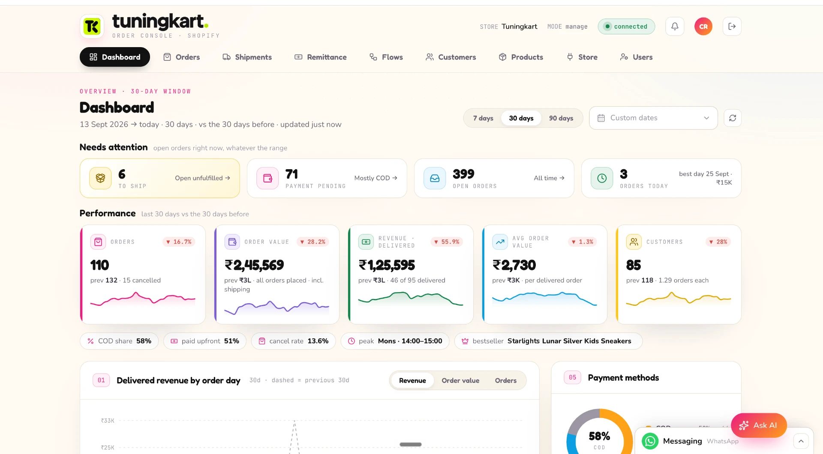
Task: Click the To Ship package icon
Action: (x=100, y=178)
